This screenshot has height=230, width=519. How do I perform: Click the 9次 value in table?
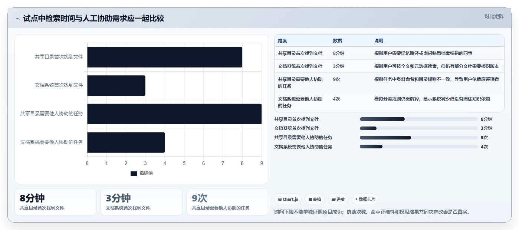coord(336,79)
